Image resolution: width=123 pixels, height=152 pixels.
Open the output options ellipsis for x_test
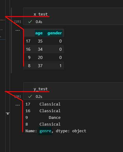tap(18, 30)
